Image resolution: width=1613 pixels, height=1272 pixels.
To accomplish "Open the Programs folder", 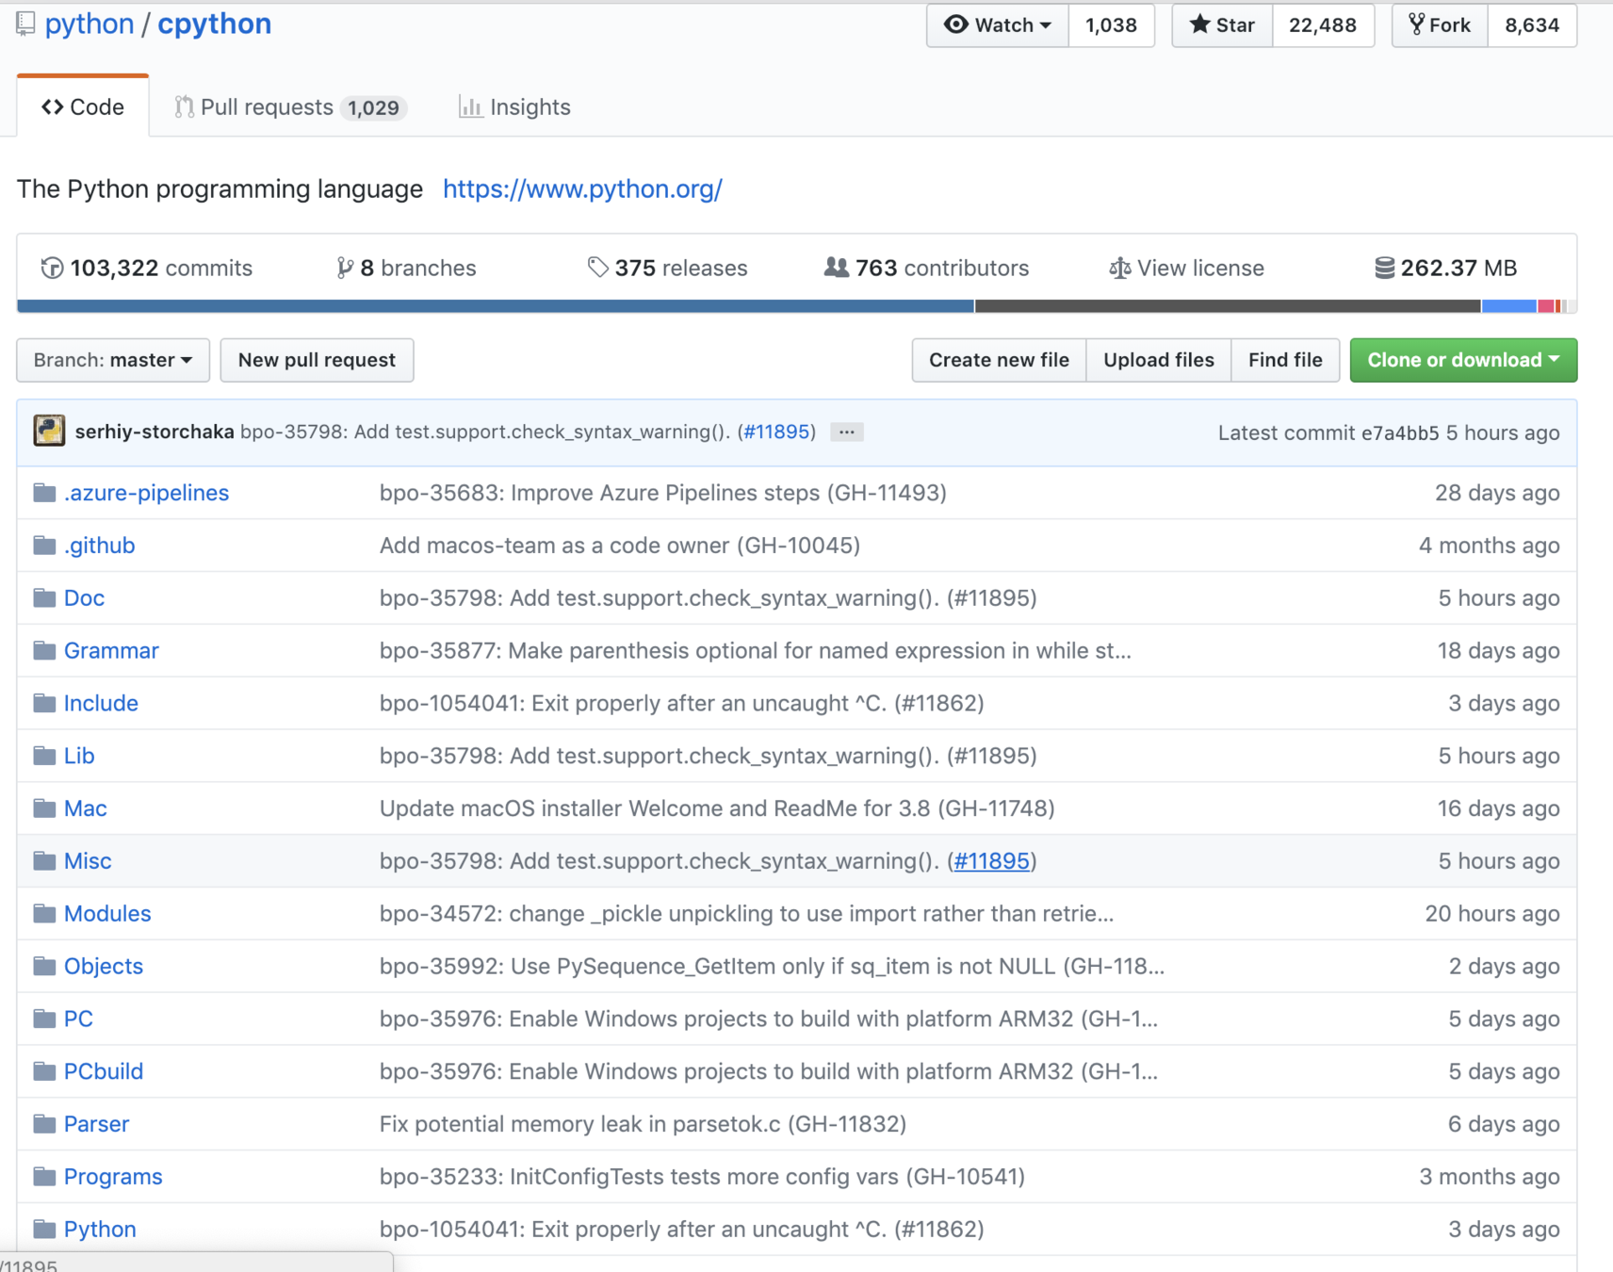I will point(113,1177).
